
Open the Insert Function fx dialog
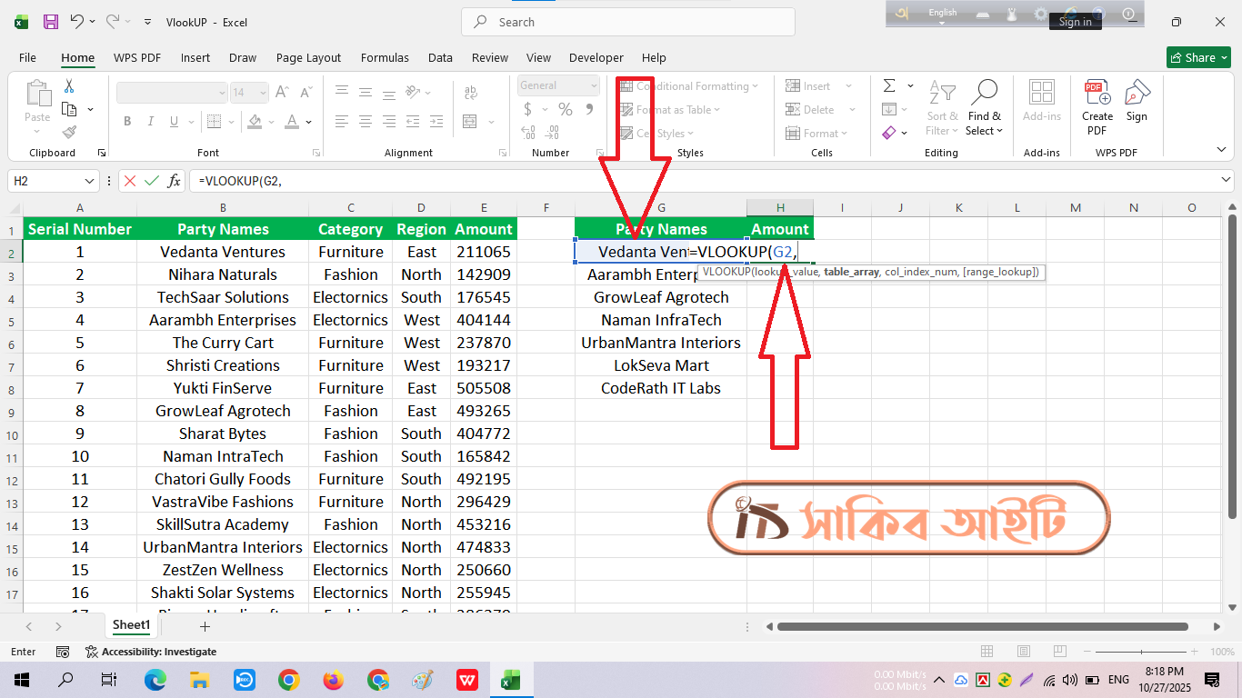174,181
